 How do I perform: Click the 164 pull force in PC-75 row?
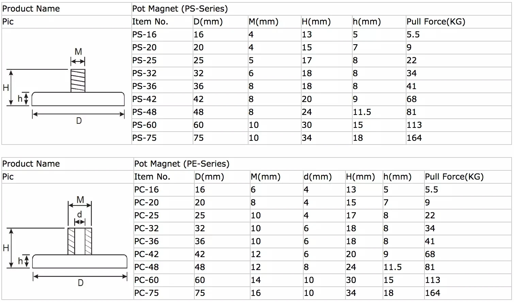[x=433, y=293]
